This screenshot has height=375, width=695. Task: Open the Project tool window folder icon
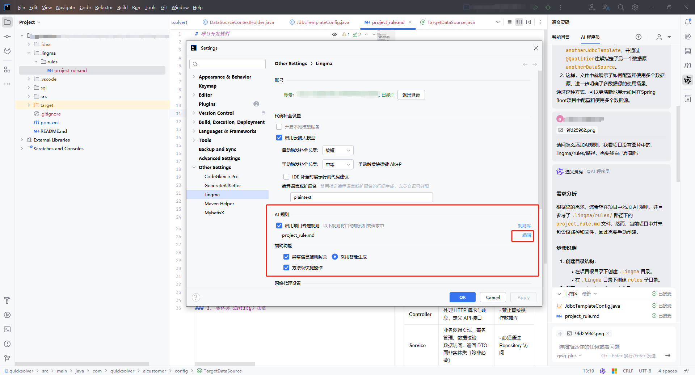coord(7,22)
